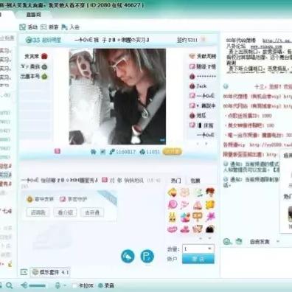Click the gold medal icon in the card
The image size is (292, 292).
pyautogui.click(x=29, y=199)
